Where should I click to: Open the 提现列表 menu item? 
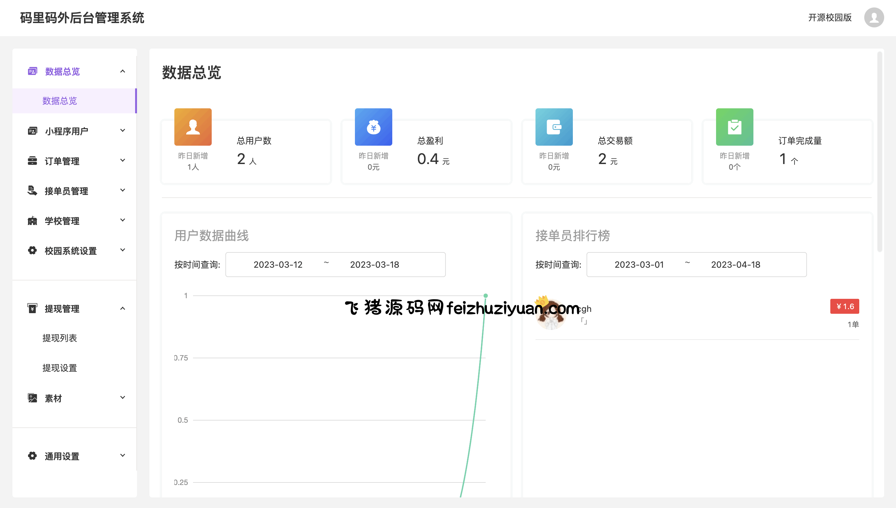point(60,338)
